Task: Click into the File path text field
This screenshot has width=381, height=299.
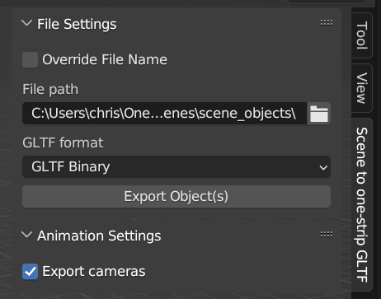Action: tap(164, 114)
